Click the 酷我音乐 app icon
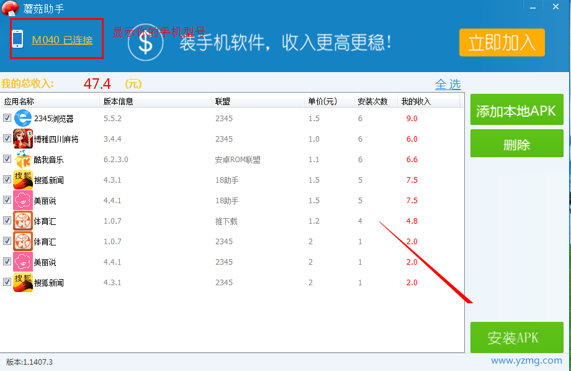571x371 pixels. (x=23, y=159)
